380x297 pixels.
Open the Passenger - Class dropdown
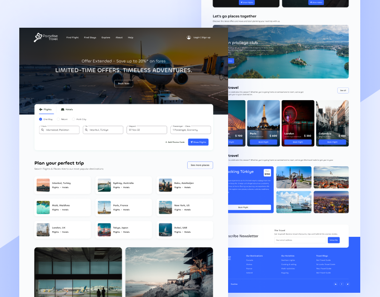click(x=190, y=130)
